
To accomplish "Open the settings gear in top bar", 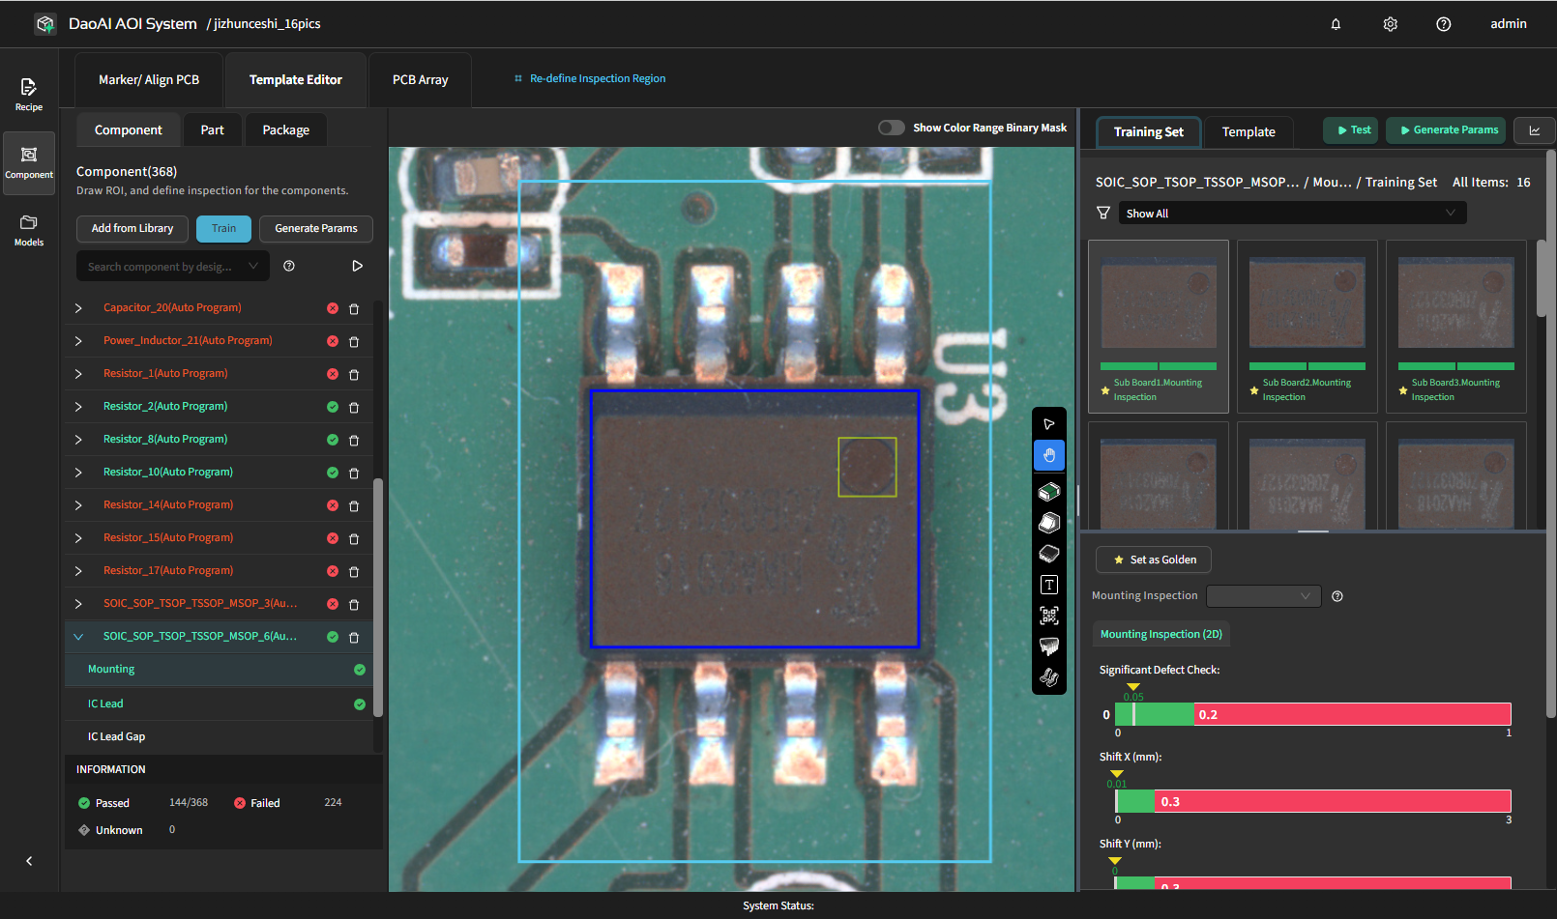I will click(1390, 24).
